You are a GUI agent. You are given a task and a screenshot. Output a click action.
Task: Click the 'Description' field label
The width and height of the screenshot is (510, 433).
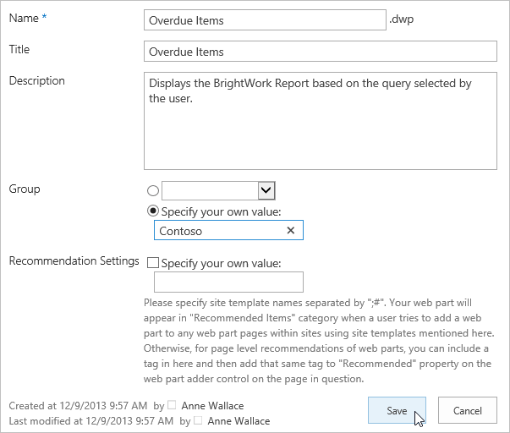point(36,81)
